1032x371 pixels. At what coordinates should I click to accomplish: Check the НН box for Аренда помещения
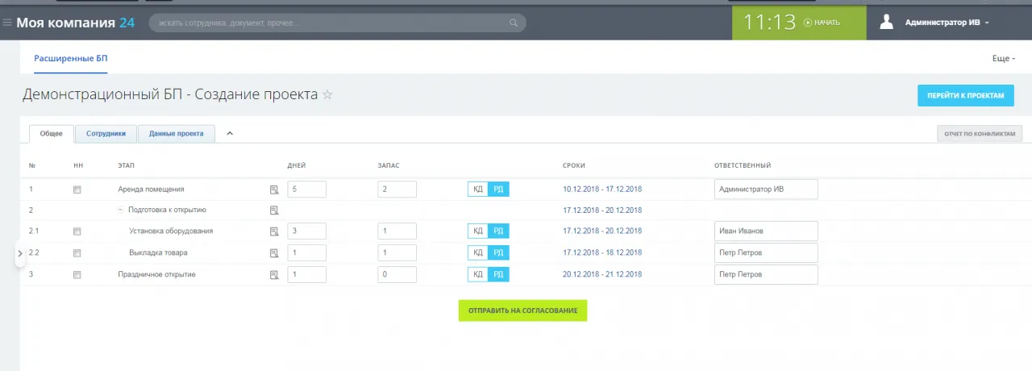pyautogui.click(x=77, y=190)
